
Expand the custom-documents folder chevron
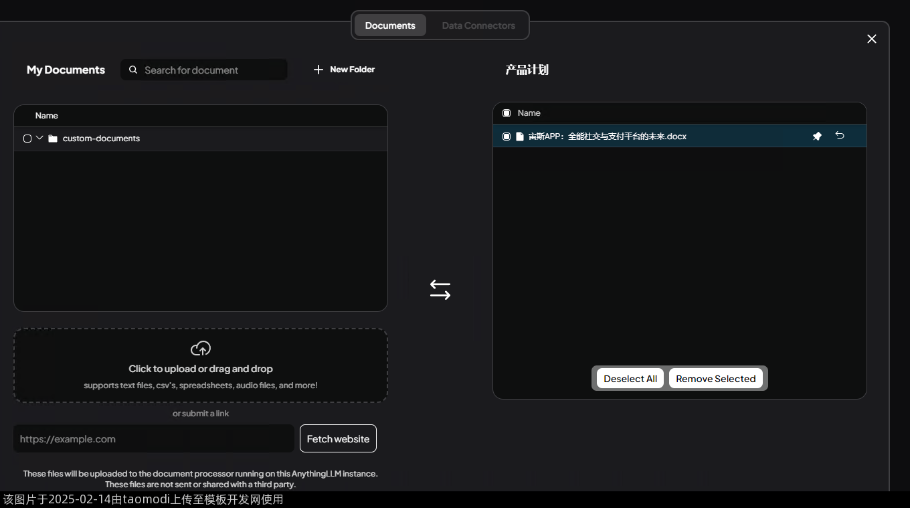39,138
